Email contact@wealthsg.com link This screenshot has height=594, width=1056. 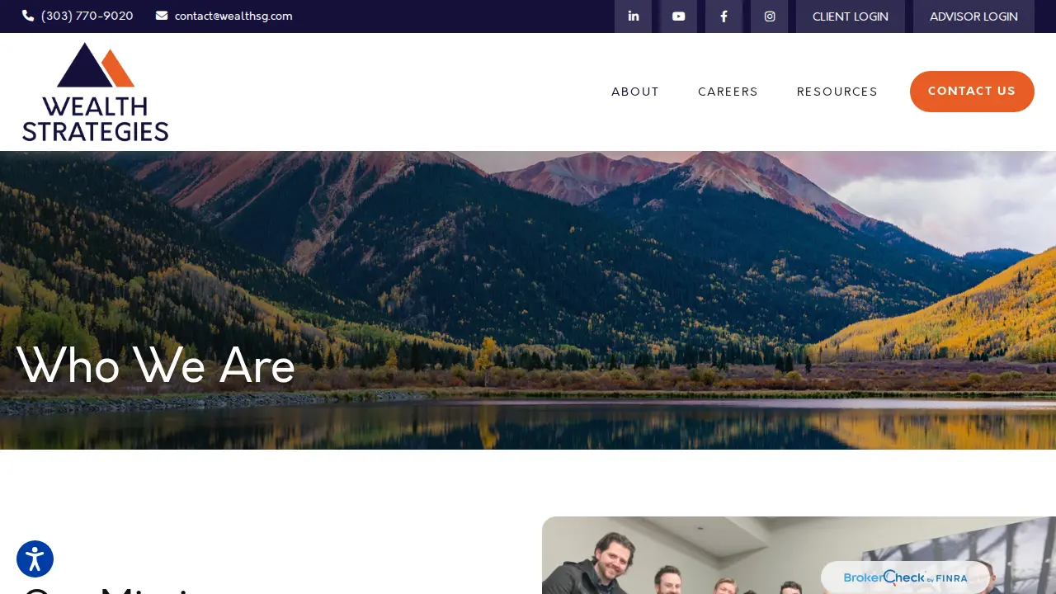click(x=233, y=16)
